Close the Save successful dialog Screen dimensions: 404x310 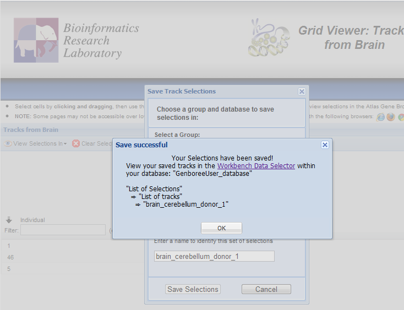pyautogui.click(x=325, y=145)
